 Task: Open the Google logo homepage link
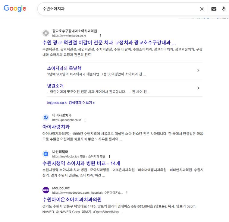[x=15, y=8]
